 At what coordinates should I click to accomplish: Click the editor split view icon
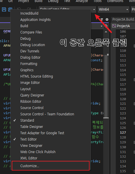(106, 26)
